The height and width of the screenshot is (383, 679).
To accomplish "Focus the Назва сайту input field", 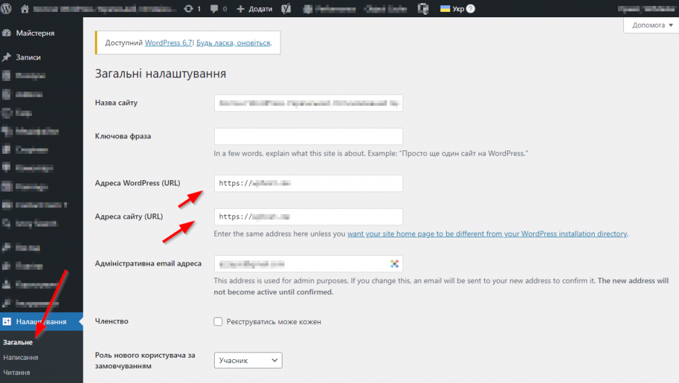I will point(308,103).
